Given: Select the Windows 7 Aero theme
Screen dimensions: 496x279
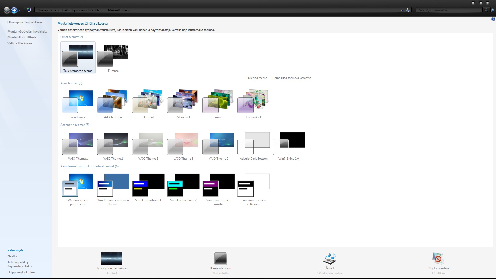Looking at the screenshot, I should 78,104.
